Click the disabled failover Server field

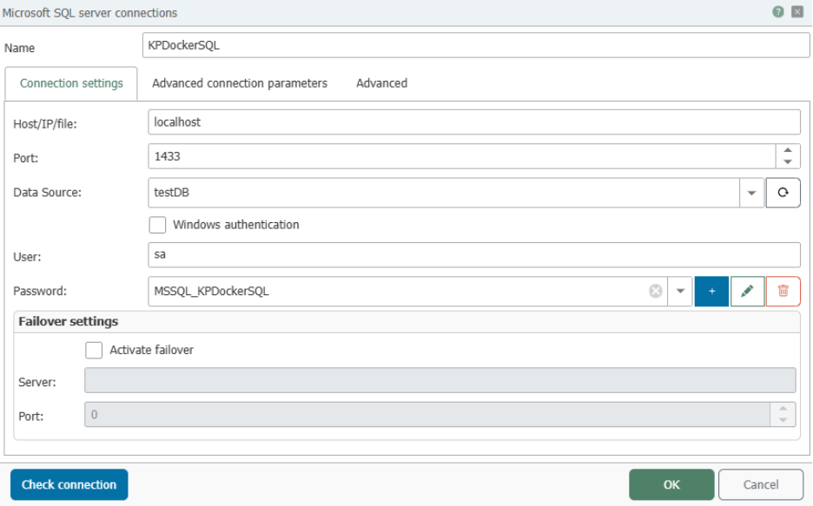(440, 380)
